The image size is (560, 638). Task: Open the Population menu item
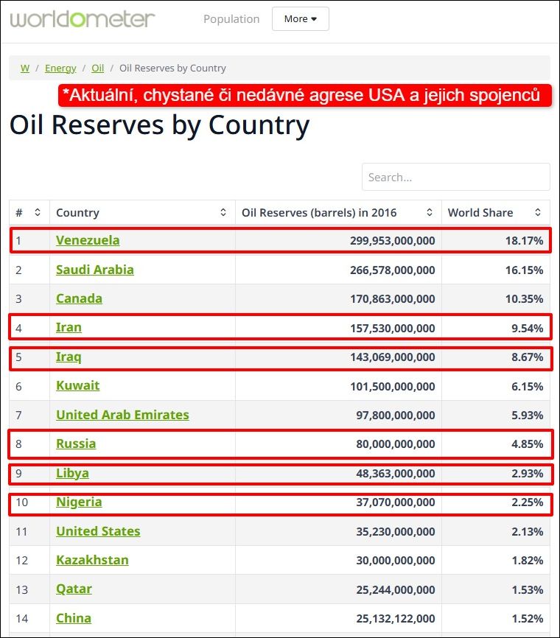tap(231, 19)
